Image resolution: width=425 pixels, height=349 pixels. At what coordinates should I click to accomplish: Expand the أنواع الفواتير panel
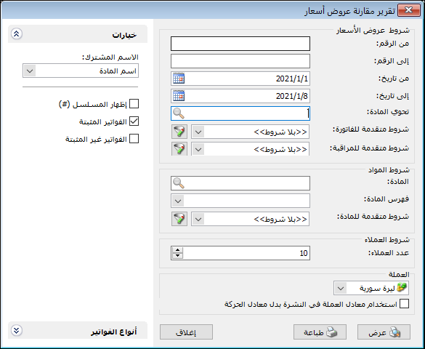17,330
